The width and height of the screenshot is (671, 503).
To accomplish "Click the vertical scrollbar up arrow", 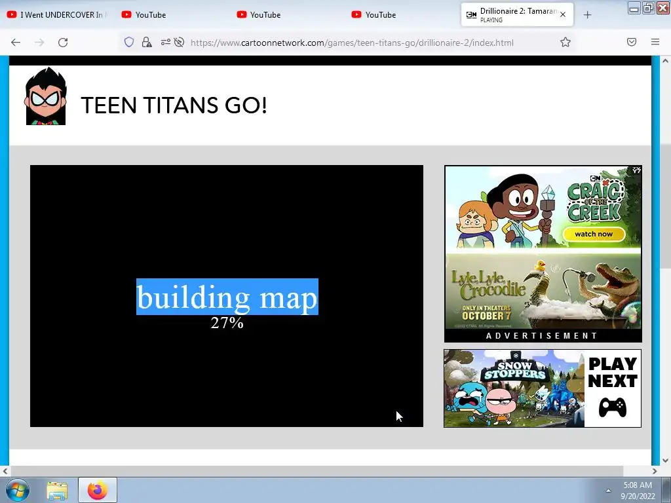I will click(665, 61).
